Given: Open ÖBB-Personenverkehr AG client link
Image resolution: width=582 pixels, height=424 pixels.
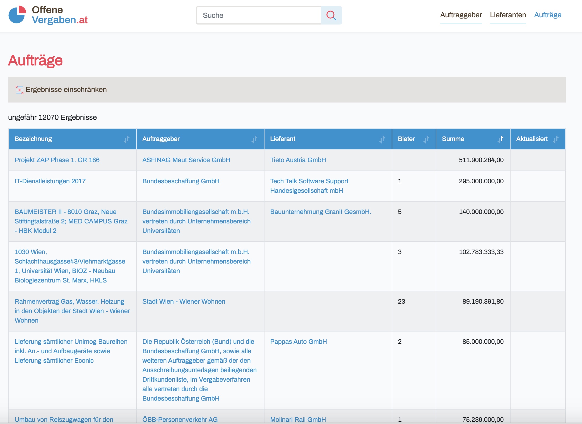Looking at the screenshot, I should coord(180,420).
